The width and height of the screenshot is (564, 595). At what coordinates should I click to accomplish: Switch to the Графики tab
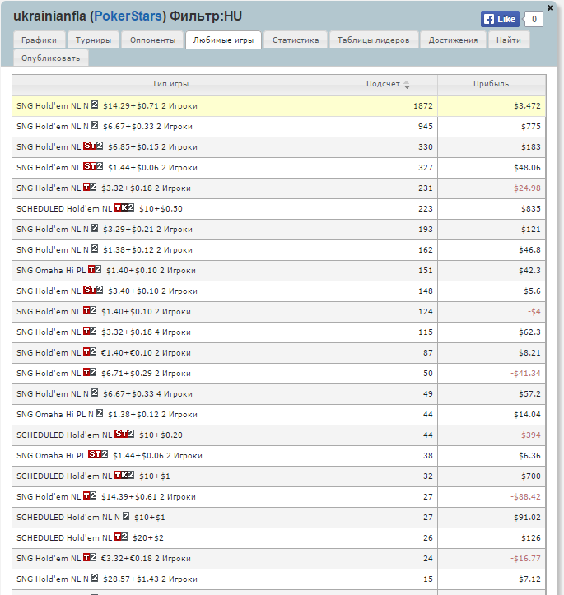[x=39, y=40]
